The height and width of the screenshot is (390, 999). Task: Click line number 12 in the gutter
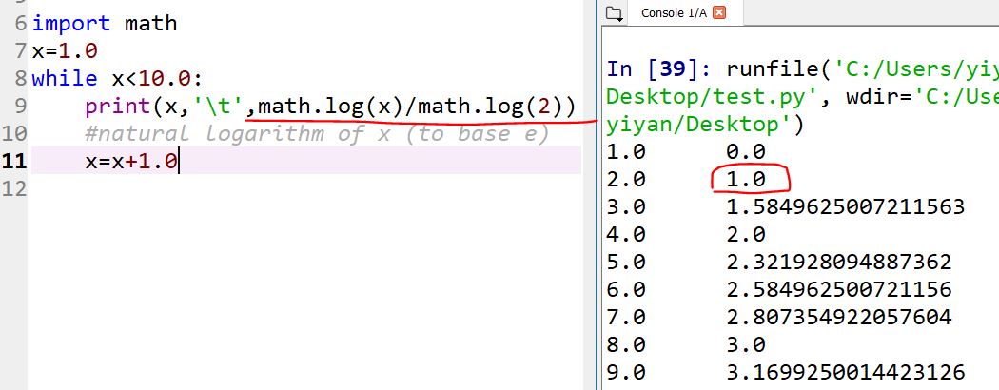[14, 188]
